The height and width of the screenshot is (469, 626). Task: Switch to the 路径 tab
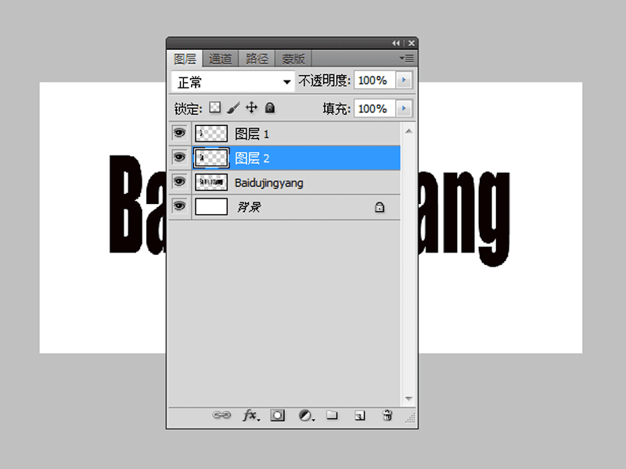point(257,59)
